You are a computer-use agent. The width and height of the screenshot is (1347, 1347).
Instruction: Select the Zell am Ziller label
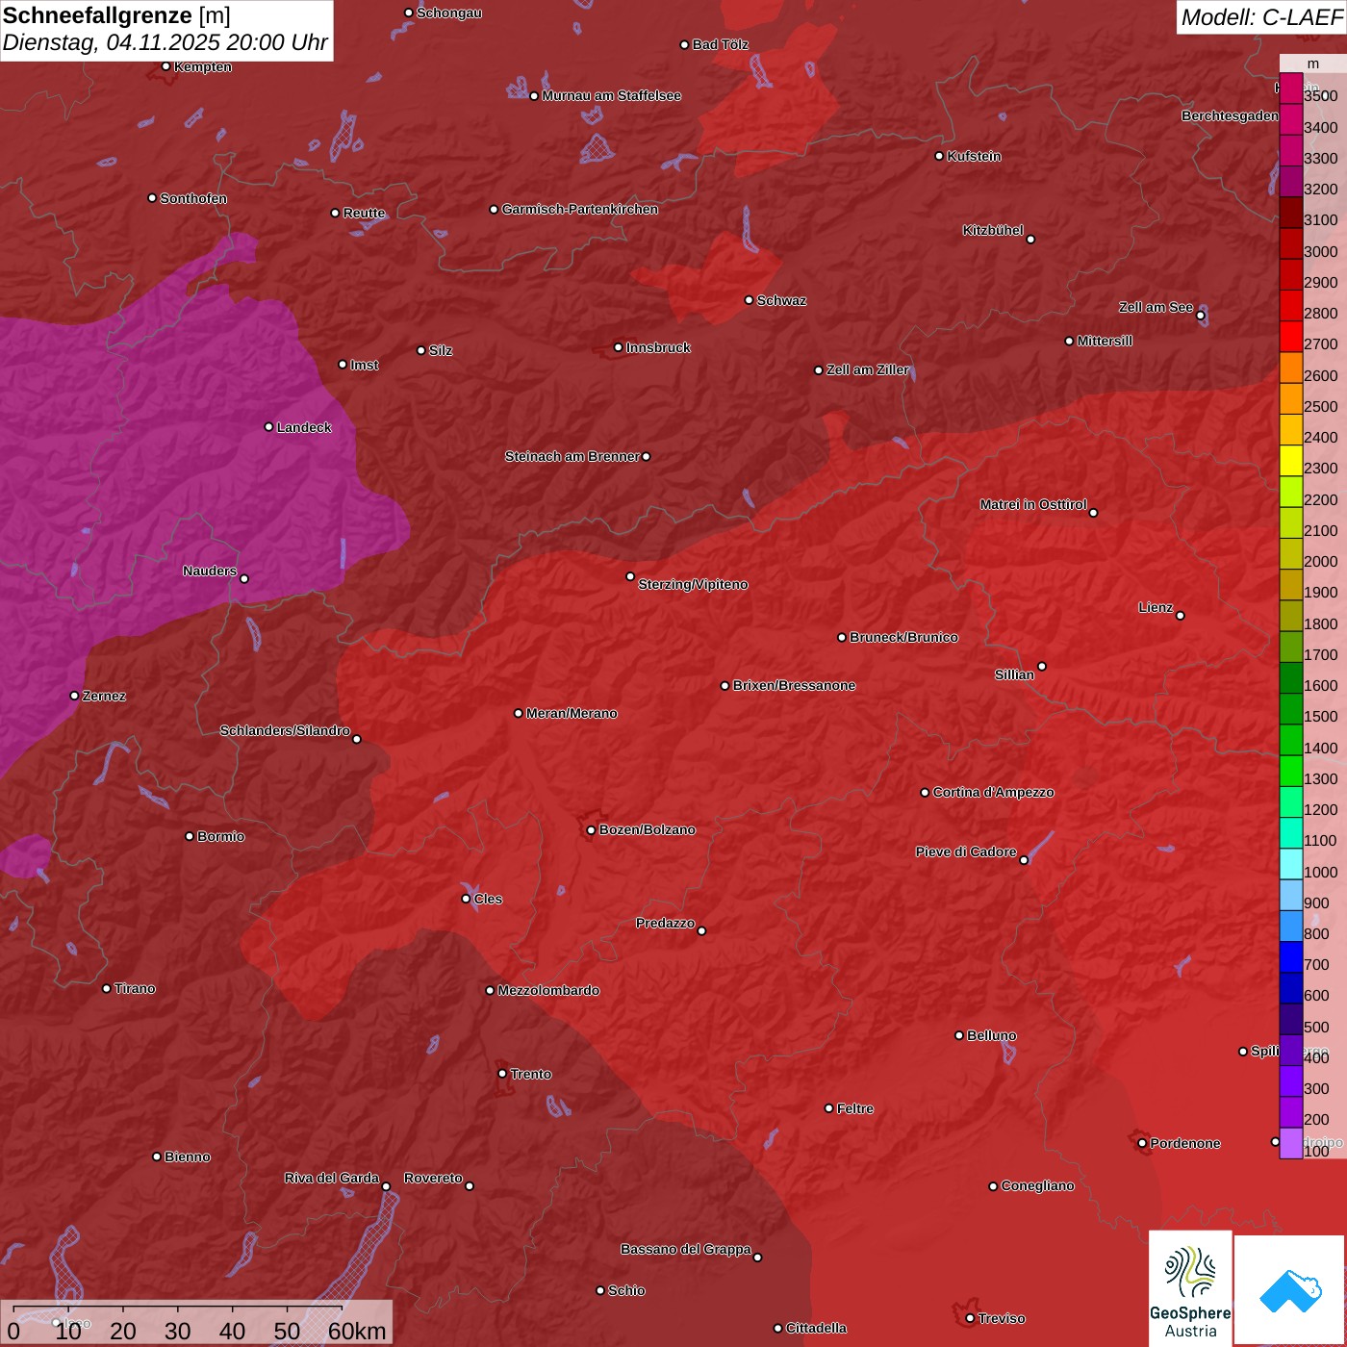click(869, 369)
